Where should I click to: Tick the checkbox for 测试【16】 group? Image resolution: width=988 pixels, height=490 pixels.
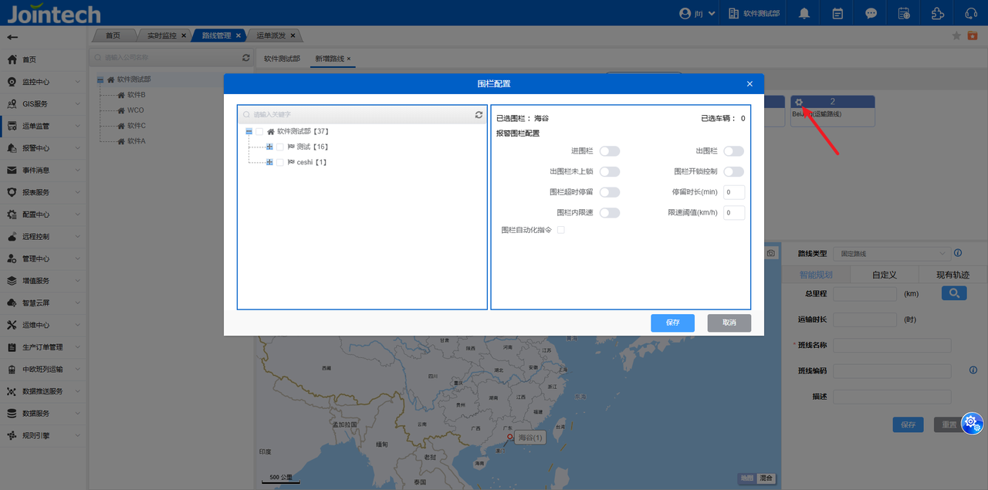click(280, 147)
